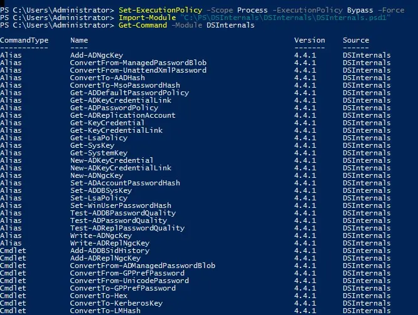This screenshot has width=418, height=315.
Task: Select the Add-ADNgcKey alias entry
Action: point(97,55)
